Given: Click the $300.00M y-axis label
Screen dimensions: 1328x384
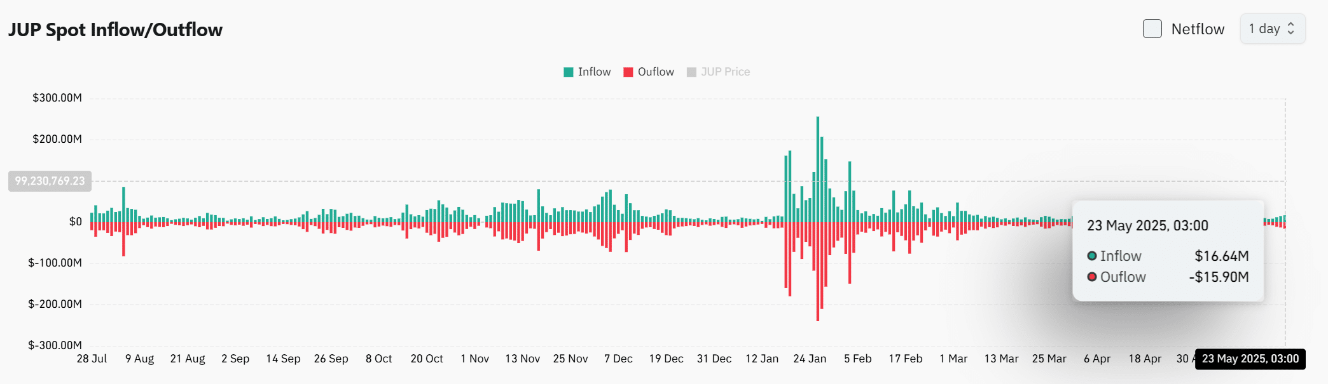Looking at the screenshot, I should coord(57,98).
